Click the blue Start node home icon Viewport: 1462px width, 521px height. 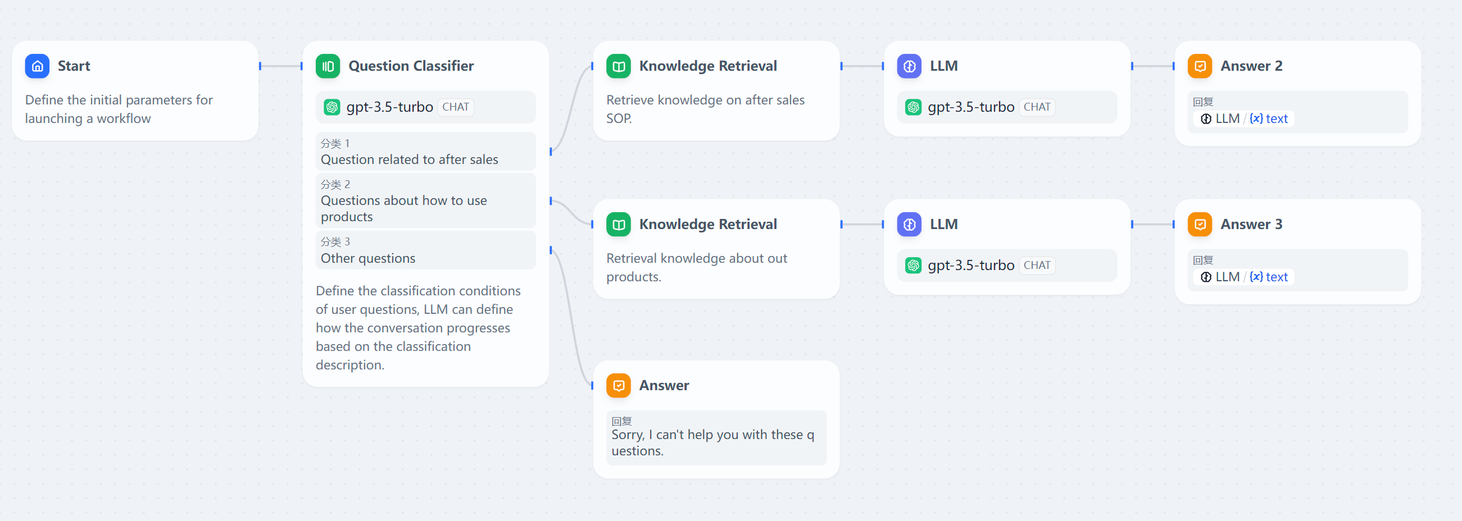pyautogui.click(x=38, y=66)
